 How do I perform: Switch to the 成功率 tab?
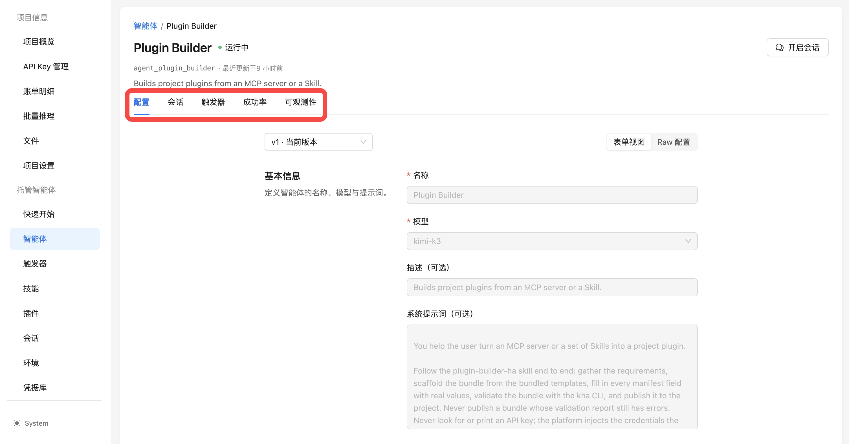pos(254,102)
